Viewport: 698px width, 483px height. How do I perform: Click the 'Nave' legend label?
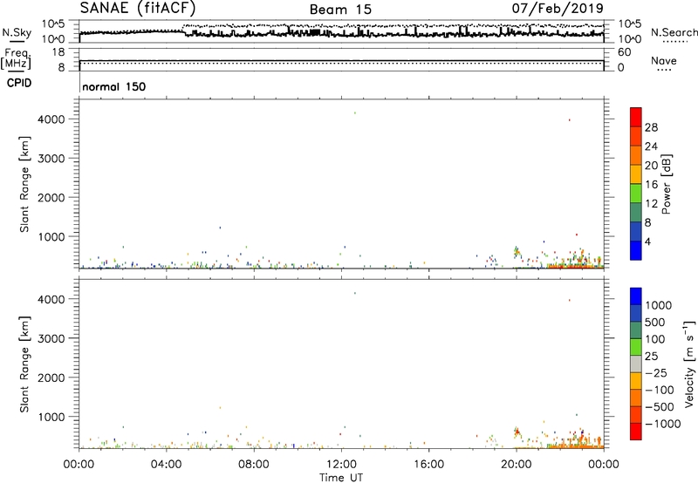coord(663,60)
